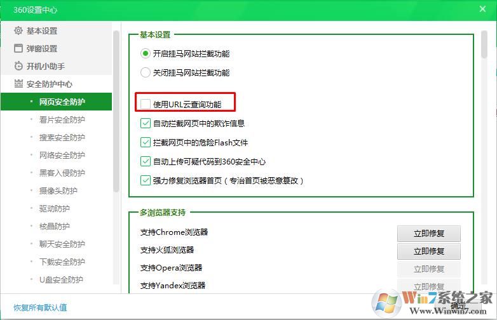The width and height of the screenshot is (497, 320).
Task: Select 网页安全防护 sidebar item
Action: (x=56, y=102)
